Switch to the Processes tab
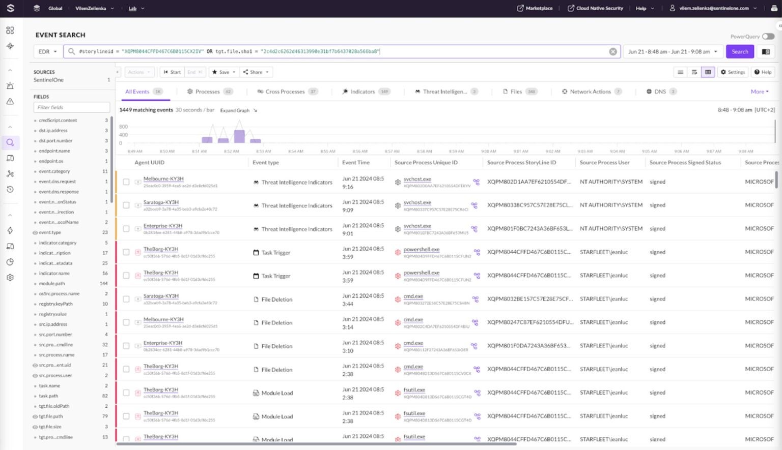 210,92
